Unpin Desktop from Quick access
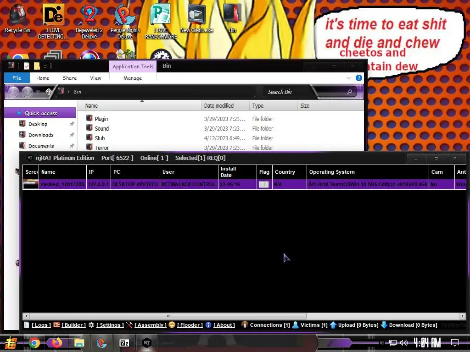The image size is (470, 352). tap(72, 124)
